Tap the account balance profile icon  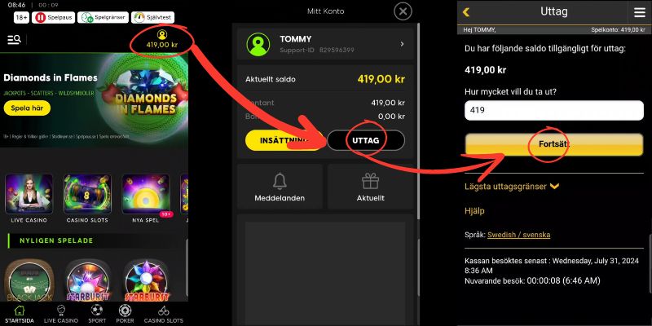[162, 34]
